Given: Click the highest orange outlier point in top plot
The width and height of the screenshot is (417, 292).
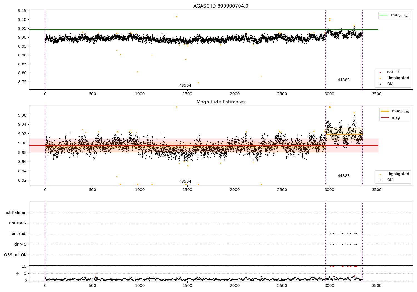Looking at the screenshot, I should (x=177, y=16).
